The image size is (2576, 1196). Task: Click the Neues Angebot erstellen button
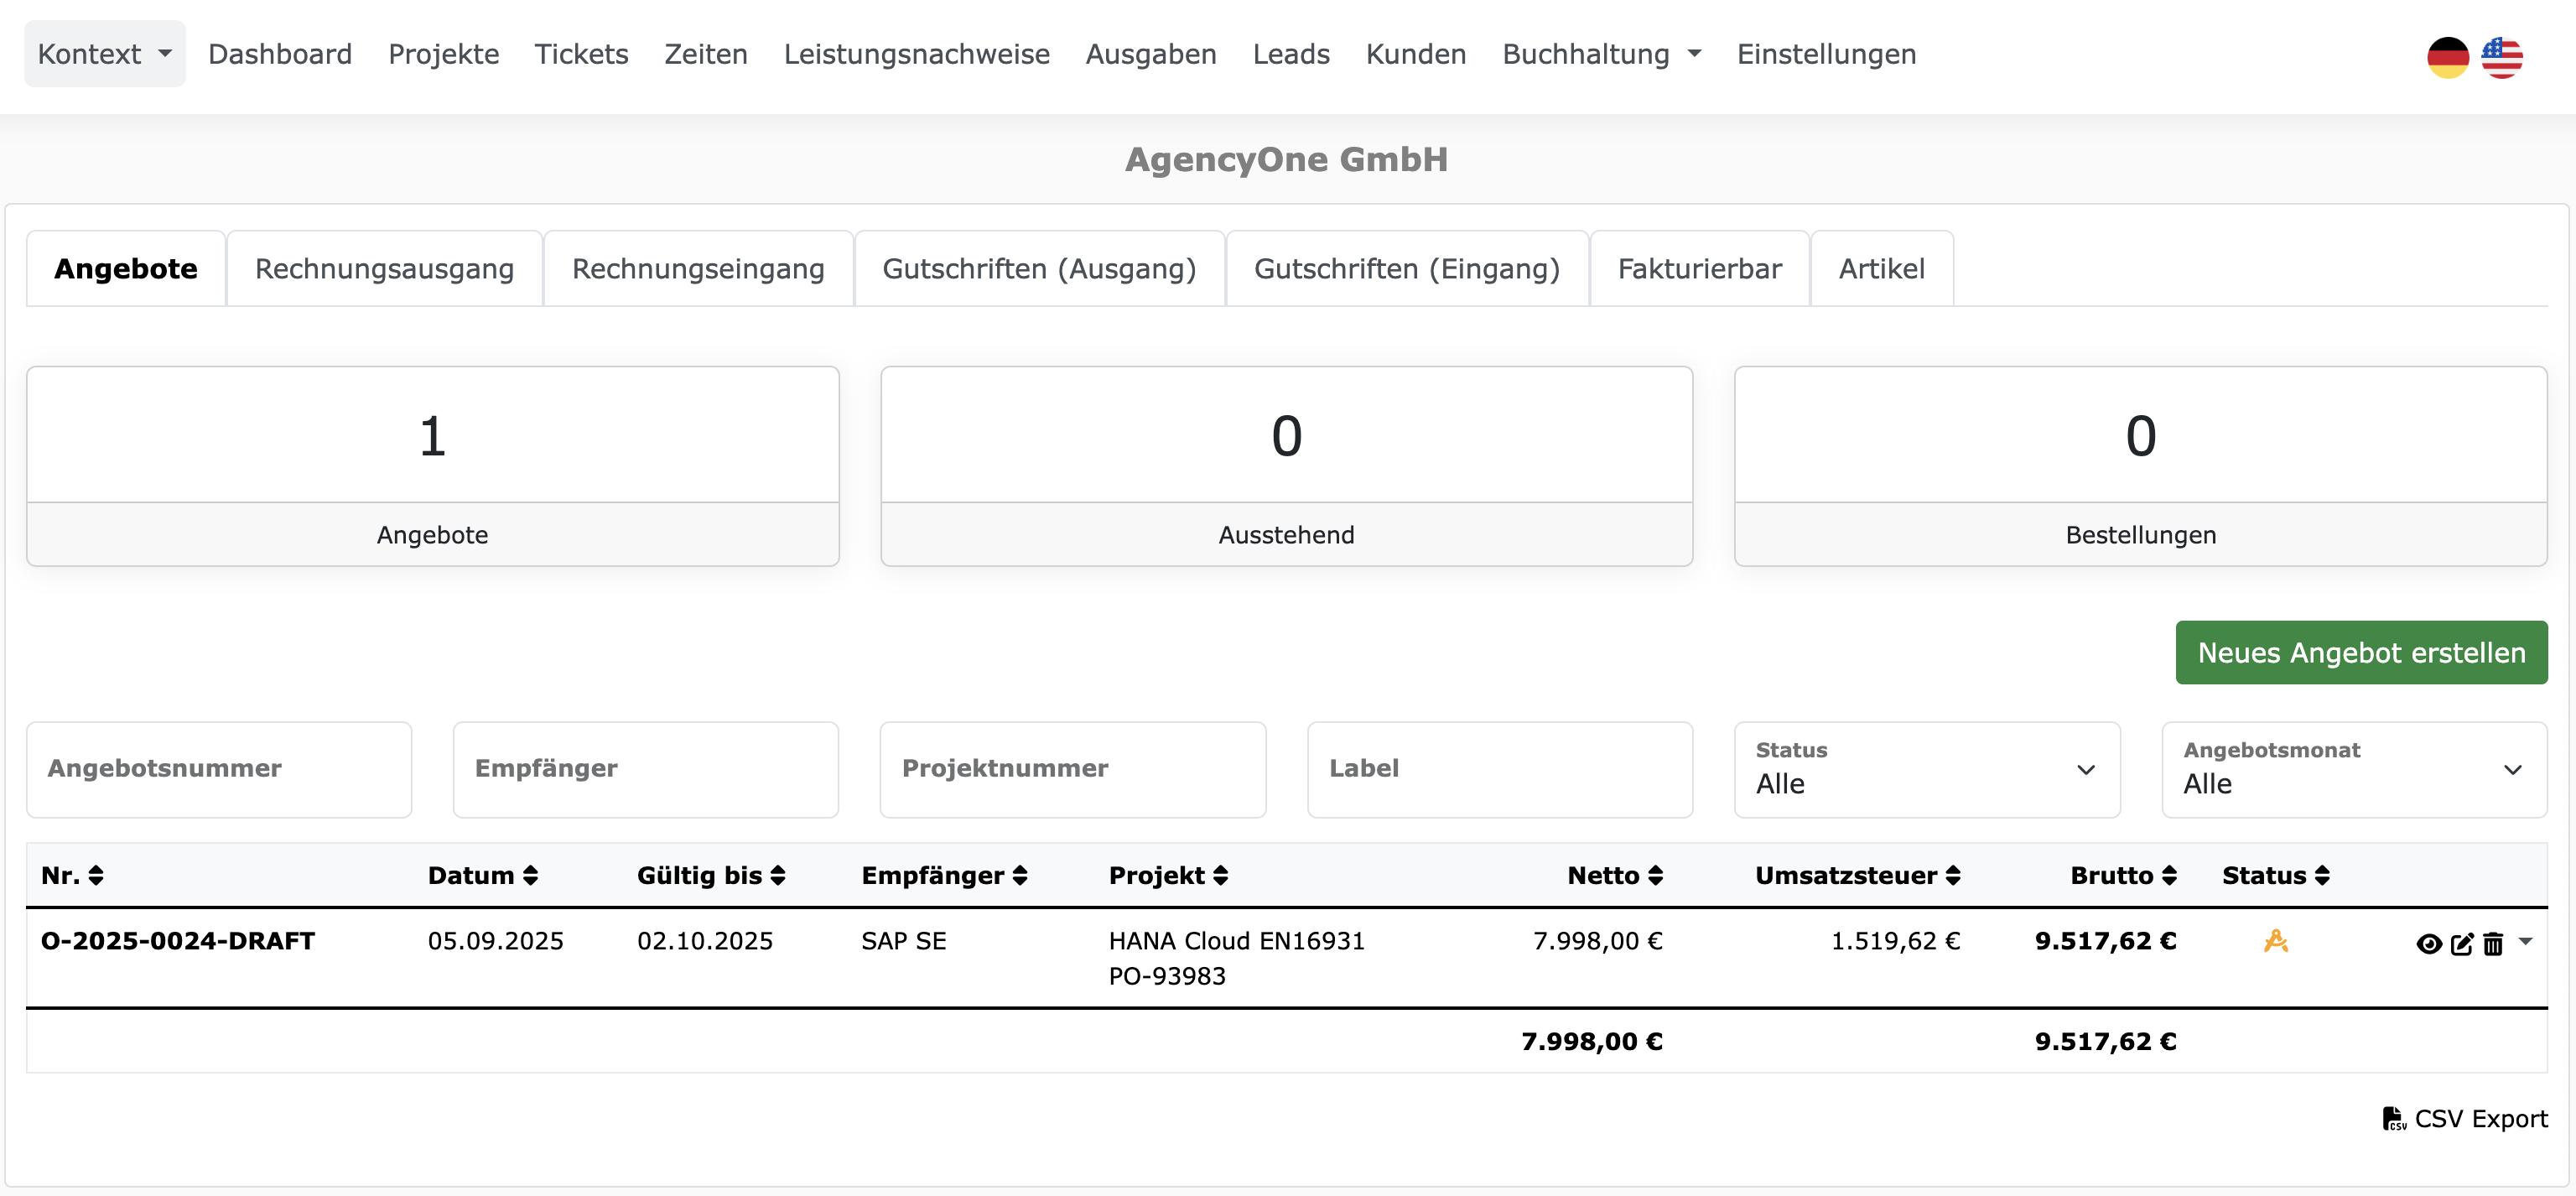[x=2361, y=652]
